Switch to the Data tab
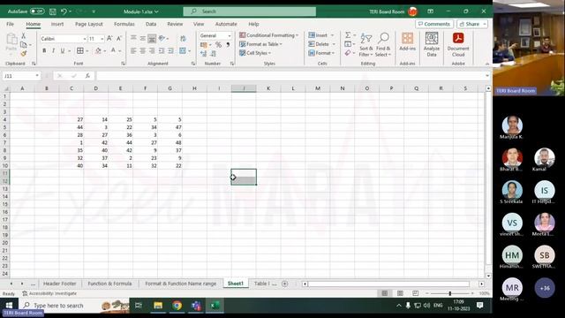 click(151, 24)
